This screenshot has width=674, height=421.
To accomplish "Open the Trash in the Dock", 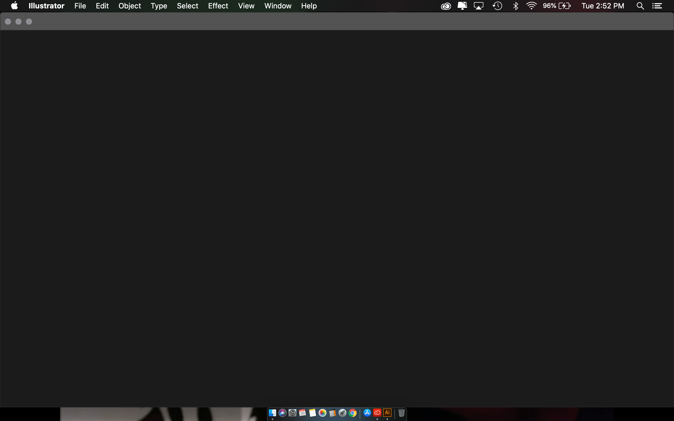I will (x=401, y=413).
